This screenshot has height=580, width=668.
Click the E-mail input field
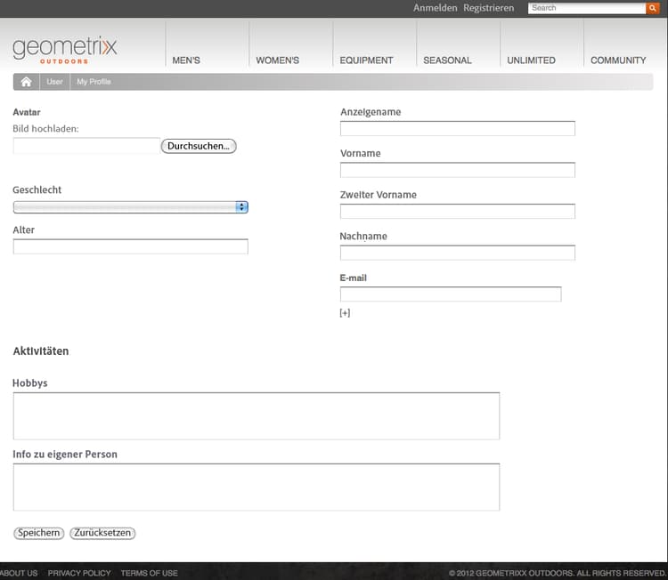451,294
